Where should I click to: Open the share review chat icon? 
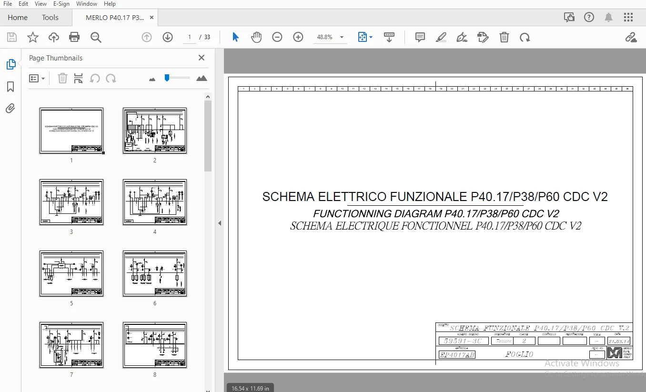pos(569,18)
